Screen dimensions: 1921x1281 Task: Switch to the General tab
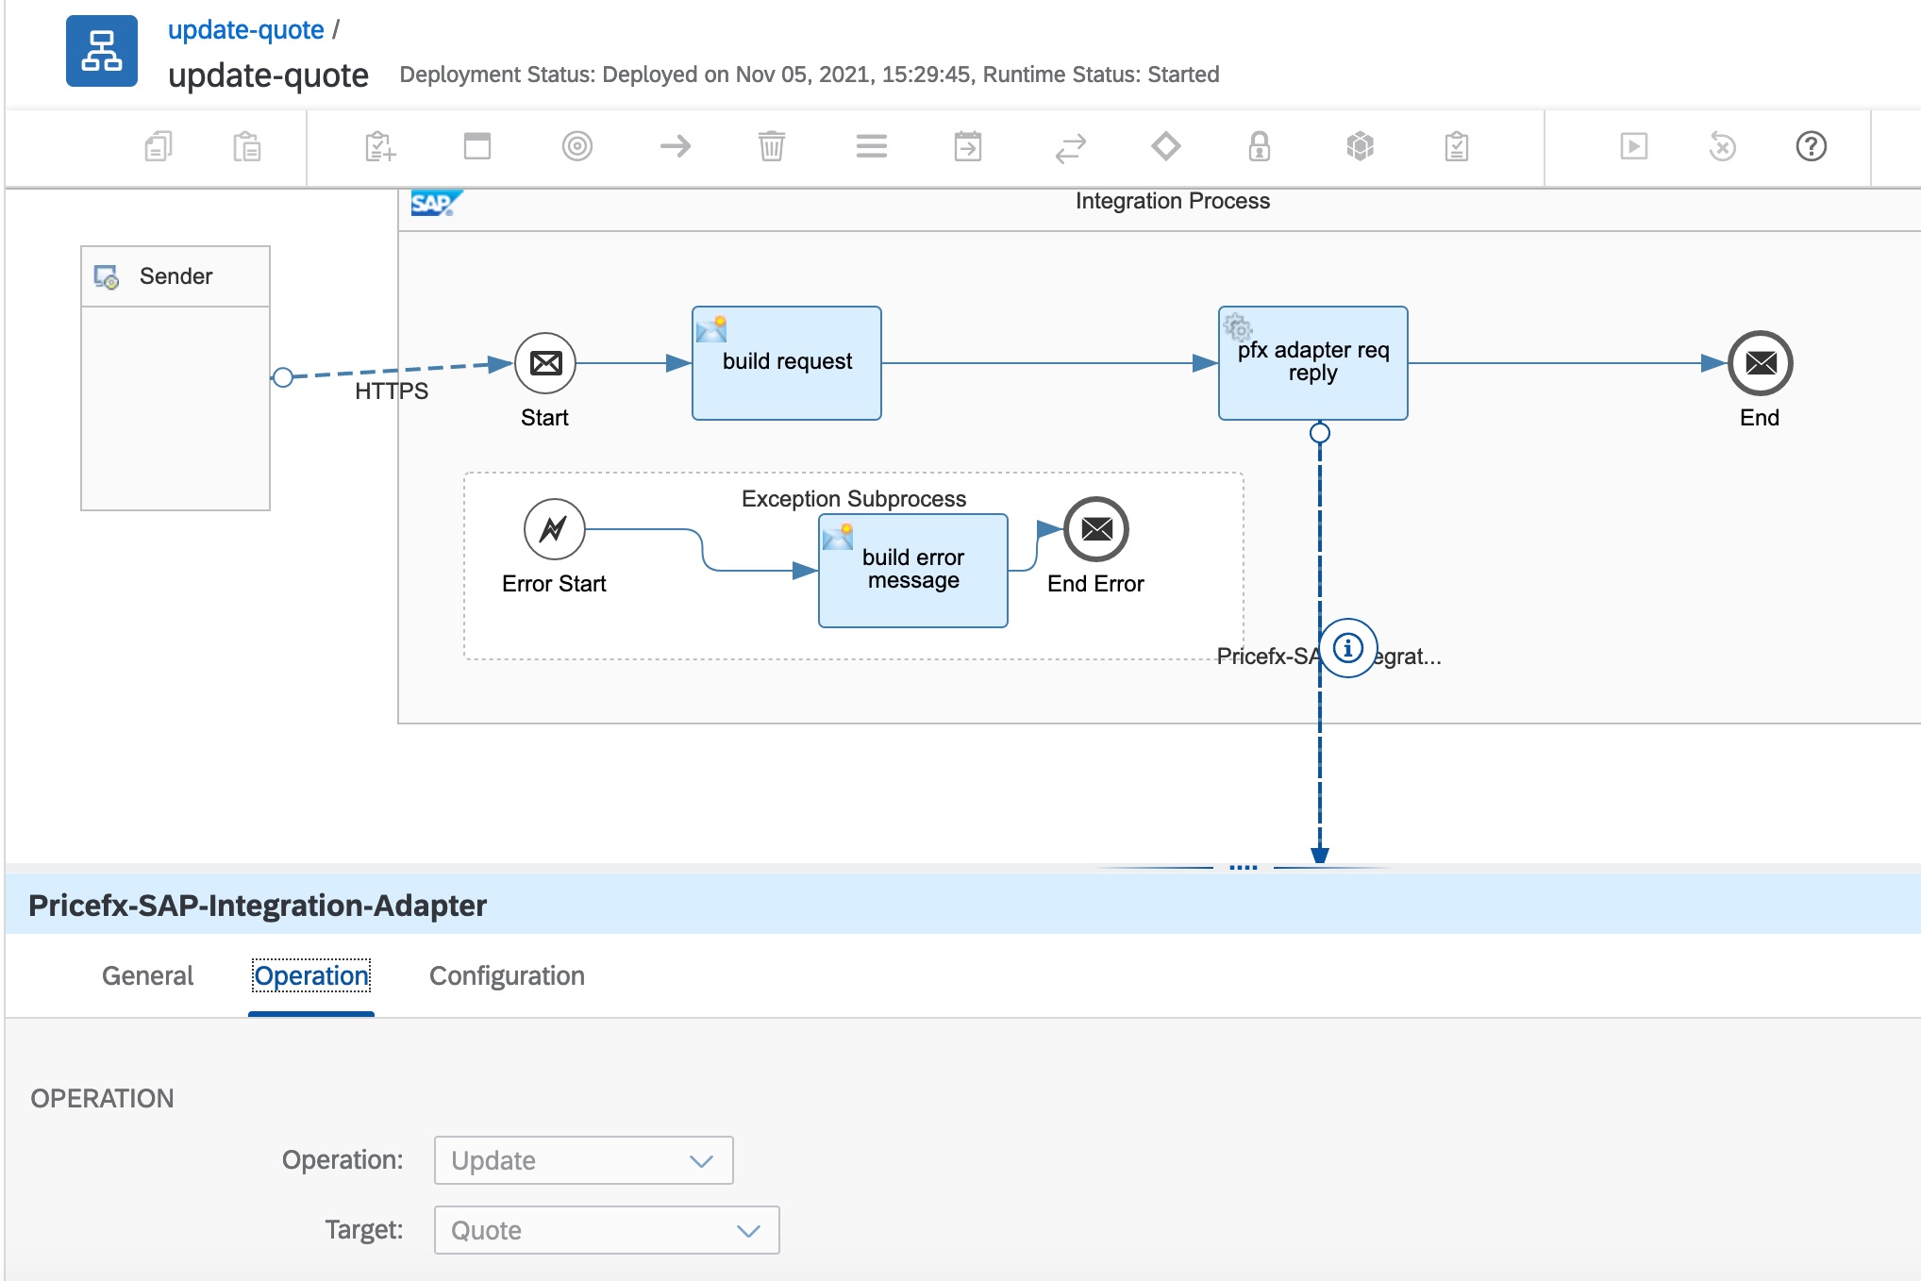(147, 975)
